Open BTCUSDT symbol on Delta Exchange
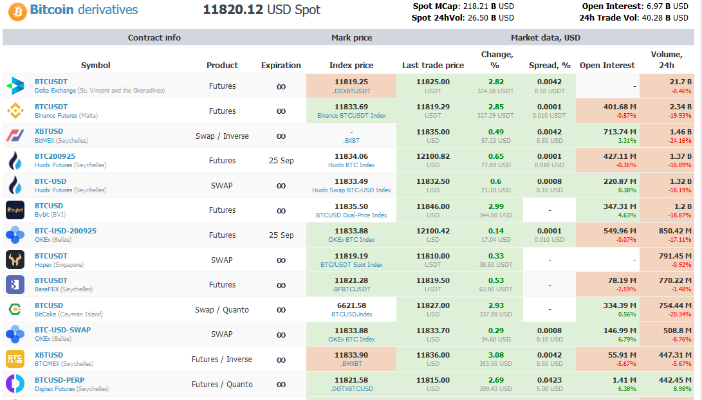Screen dimensions: 702x400 (x=51, y=82)
